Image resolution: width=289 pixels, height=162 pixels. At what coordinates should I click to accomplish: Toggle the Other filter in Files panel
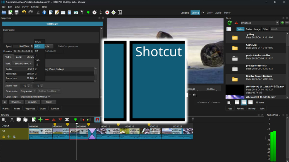[266, 29]
